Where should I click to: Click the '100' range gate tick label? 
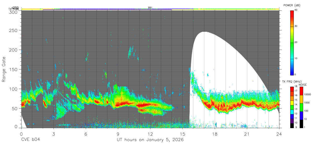pos(13,89)
